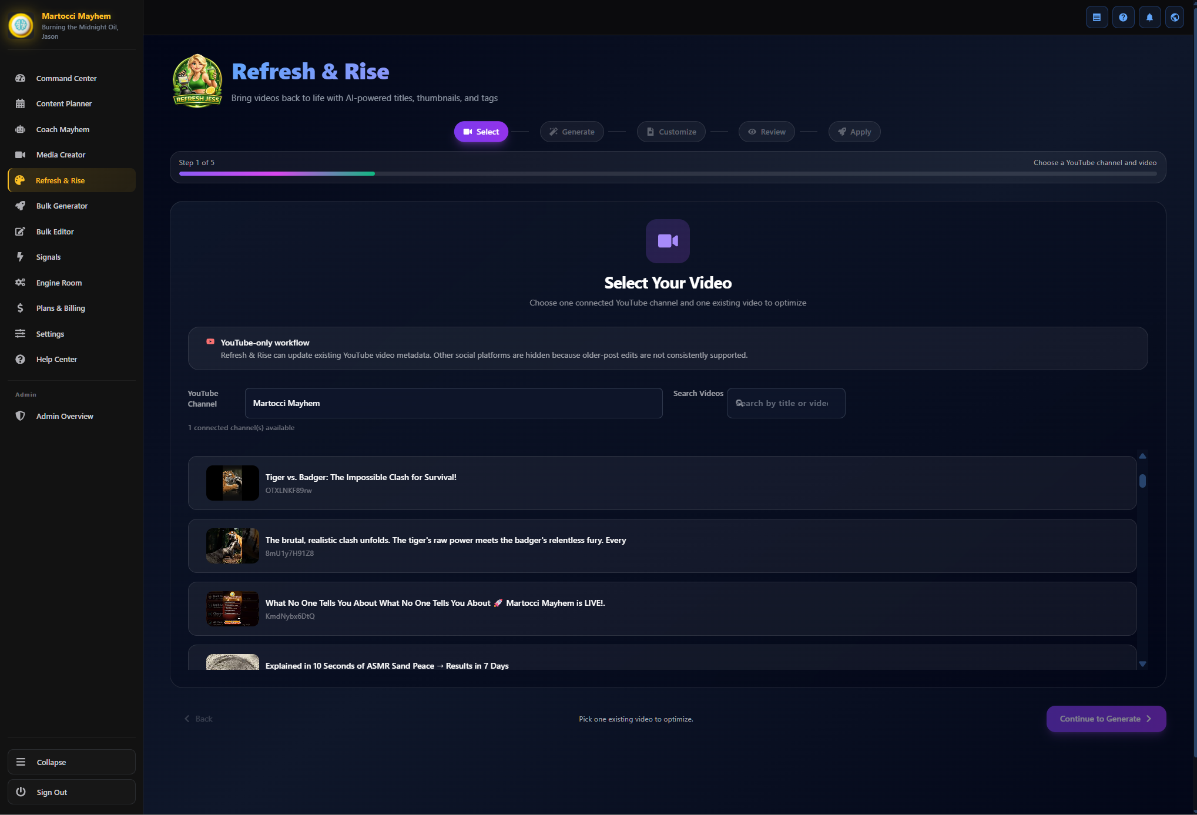
Task: Select the Tiger vs. Badger video thumbnail
Action: click(x=232, y=483)
